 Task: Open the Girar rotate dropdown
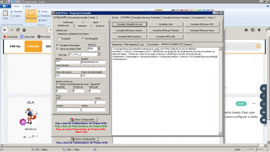click(x=43, y=20)
